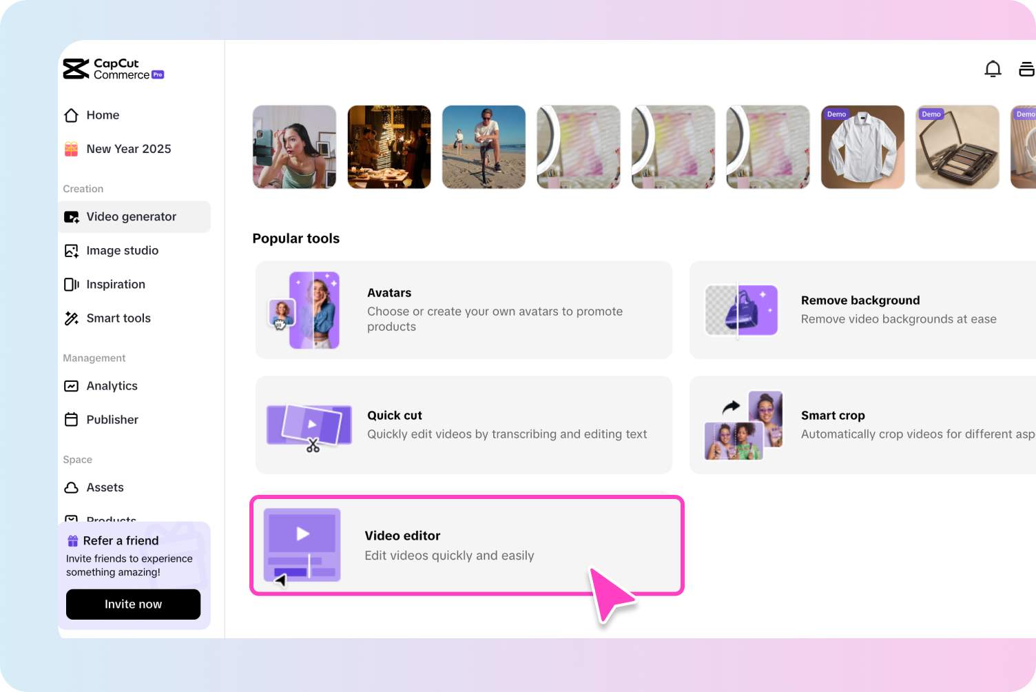Open the notifications bell

(x=993, y=69)
